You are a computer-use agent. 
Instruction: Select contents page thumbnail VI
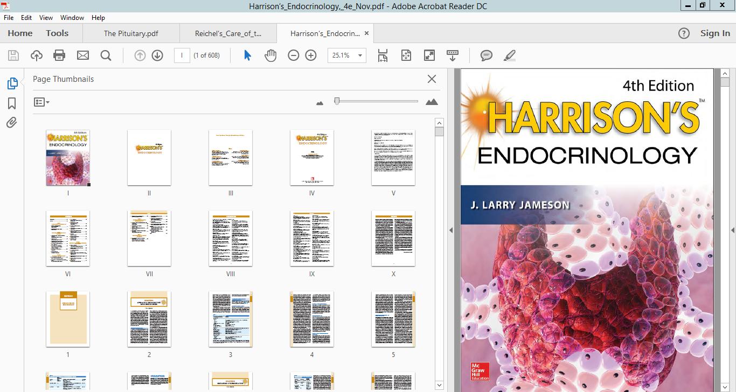(x=68, y=239)
